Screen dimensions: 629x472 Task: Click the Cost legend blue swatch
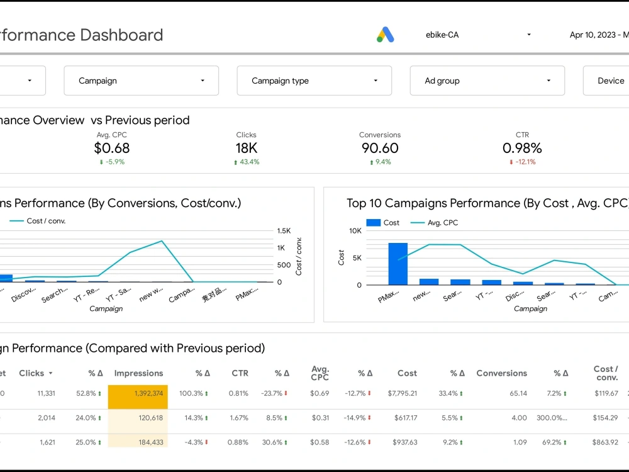373,222
